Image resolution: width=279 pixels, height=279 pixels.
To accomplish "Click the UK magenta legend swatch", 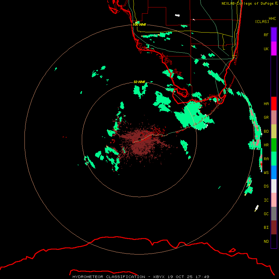I will click(x=274, y=49).
